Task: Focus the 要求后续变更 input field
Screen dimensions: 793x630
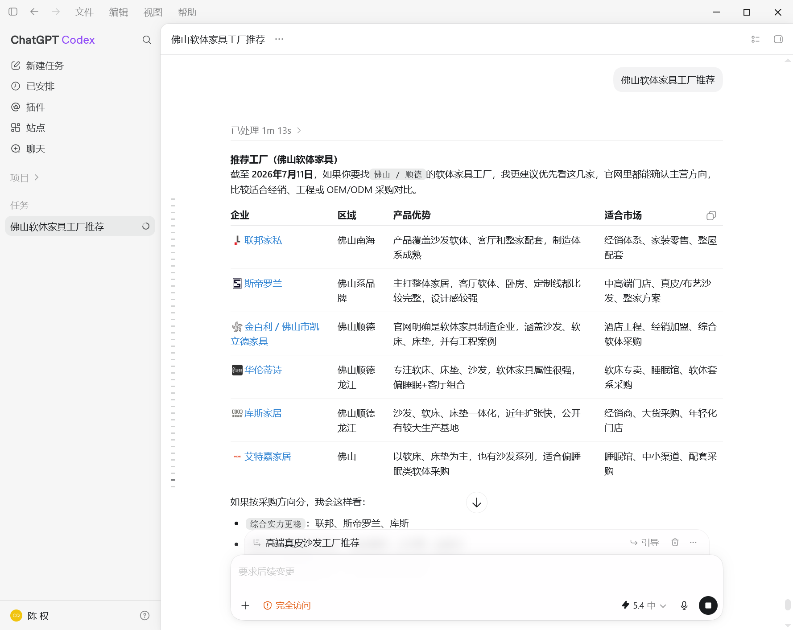Action: 476,572
